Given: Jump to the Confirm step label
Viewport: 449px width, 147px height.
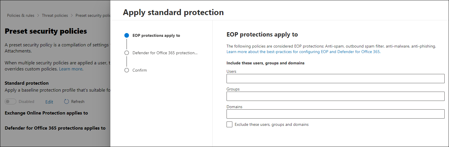Looking at the screenshot, I should [x=139, y=70].
